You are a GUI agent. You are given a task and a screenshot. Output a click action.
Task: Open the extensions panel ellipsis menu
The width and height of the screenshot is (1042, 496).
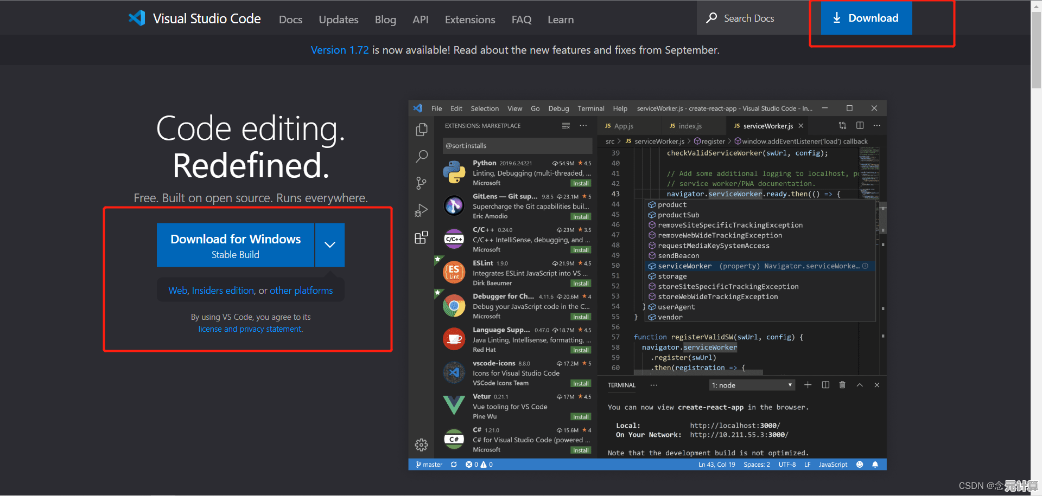click(x=583, y=125)
